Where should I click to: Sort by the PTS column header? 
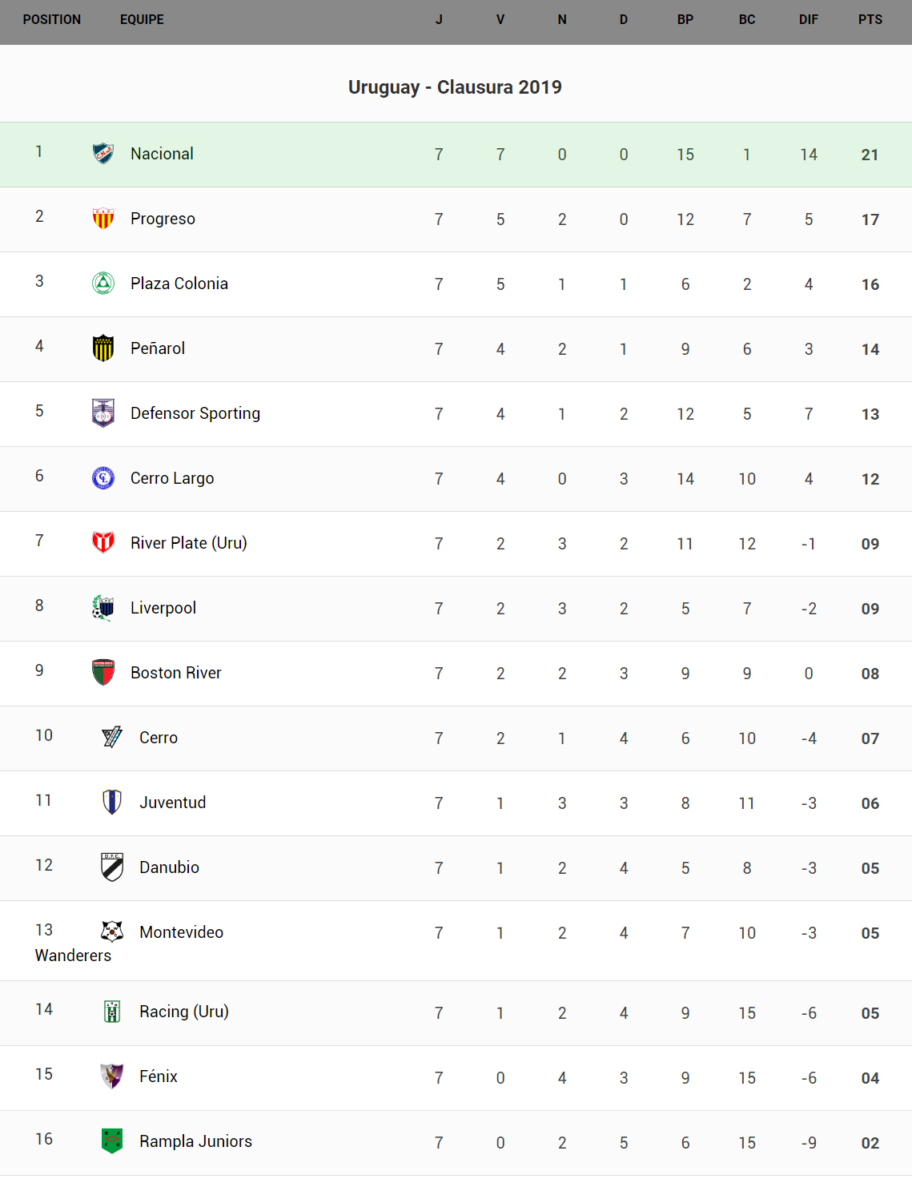click(x=870, y=20)
